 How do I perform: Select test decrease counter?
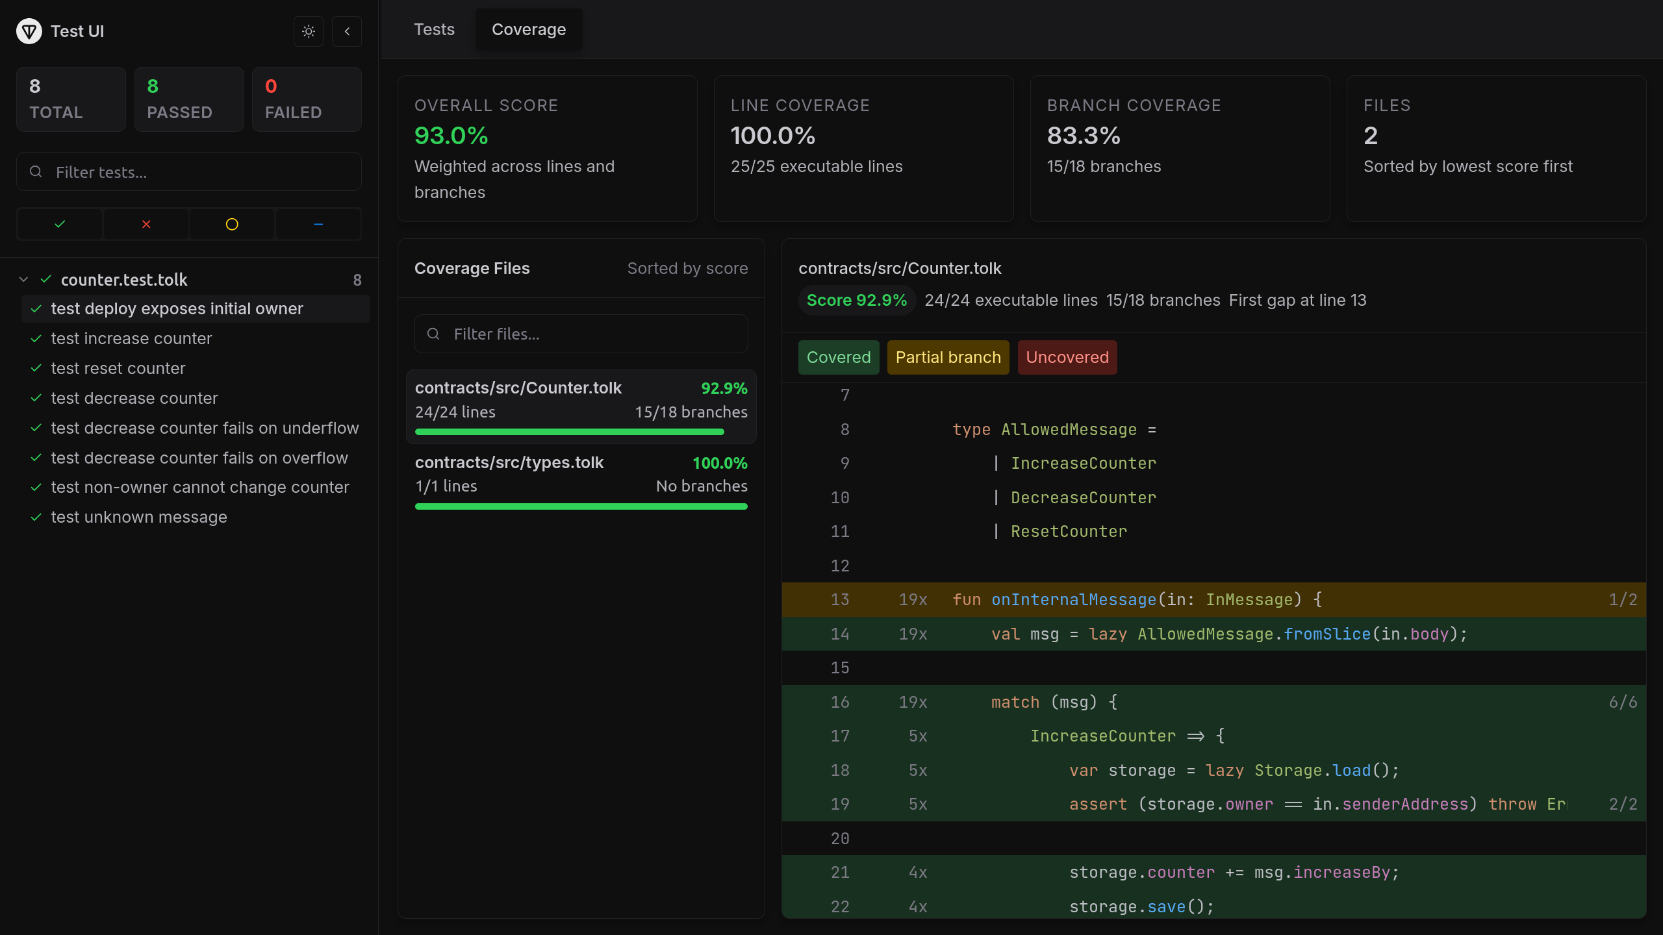[196, 399]
